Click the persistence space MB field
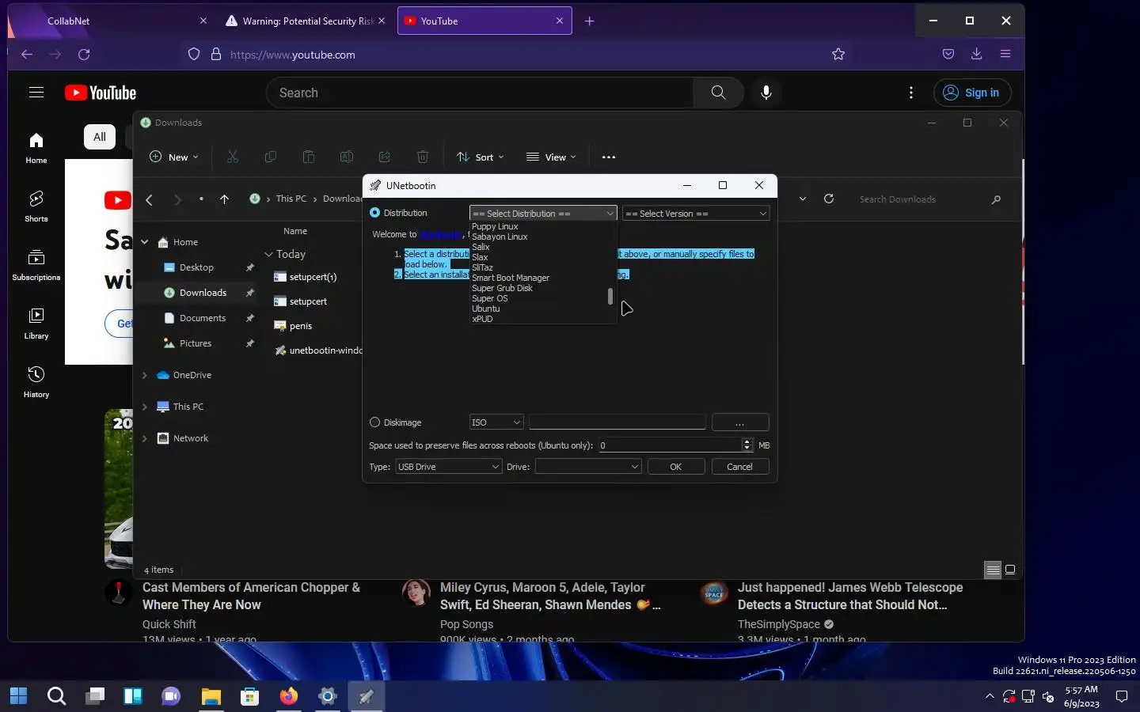 coord(670,445)
